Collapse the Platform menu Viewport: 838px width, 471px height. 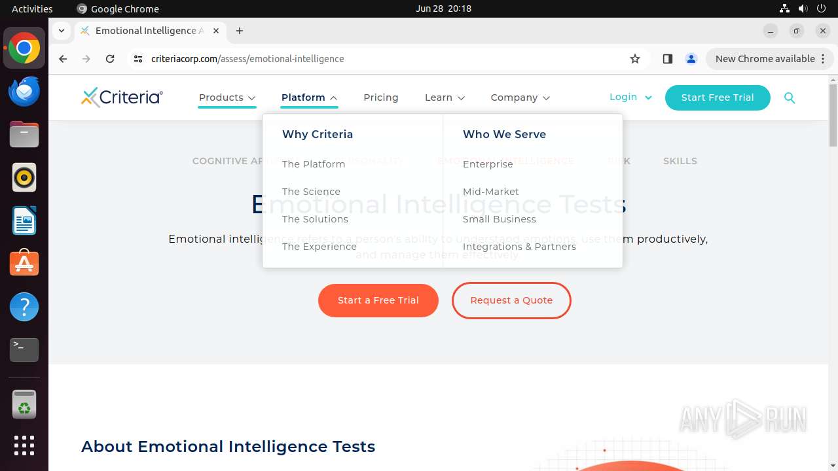point(309,97)
